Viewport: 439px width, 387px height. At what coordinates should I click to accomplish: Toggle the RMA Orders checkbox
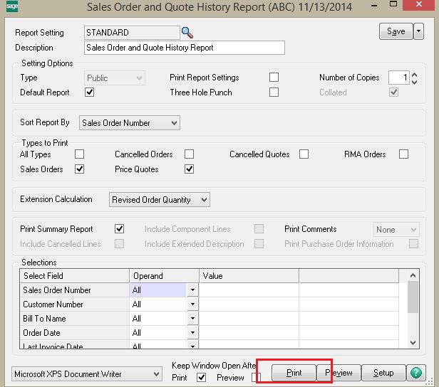pyautogui.click(x=403, y=154)
